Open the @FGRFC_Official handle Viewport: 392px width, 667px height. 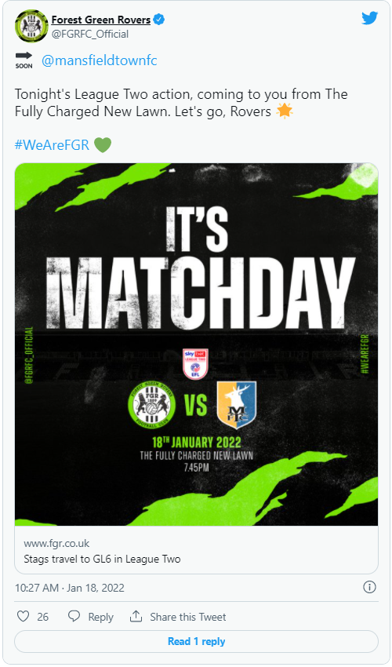[89, 34]
